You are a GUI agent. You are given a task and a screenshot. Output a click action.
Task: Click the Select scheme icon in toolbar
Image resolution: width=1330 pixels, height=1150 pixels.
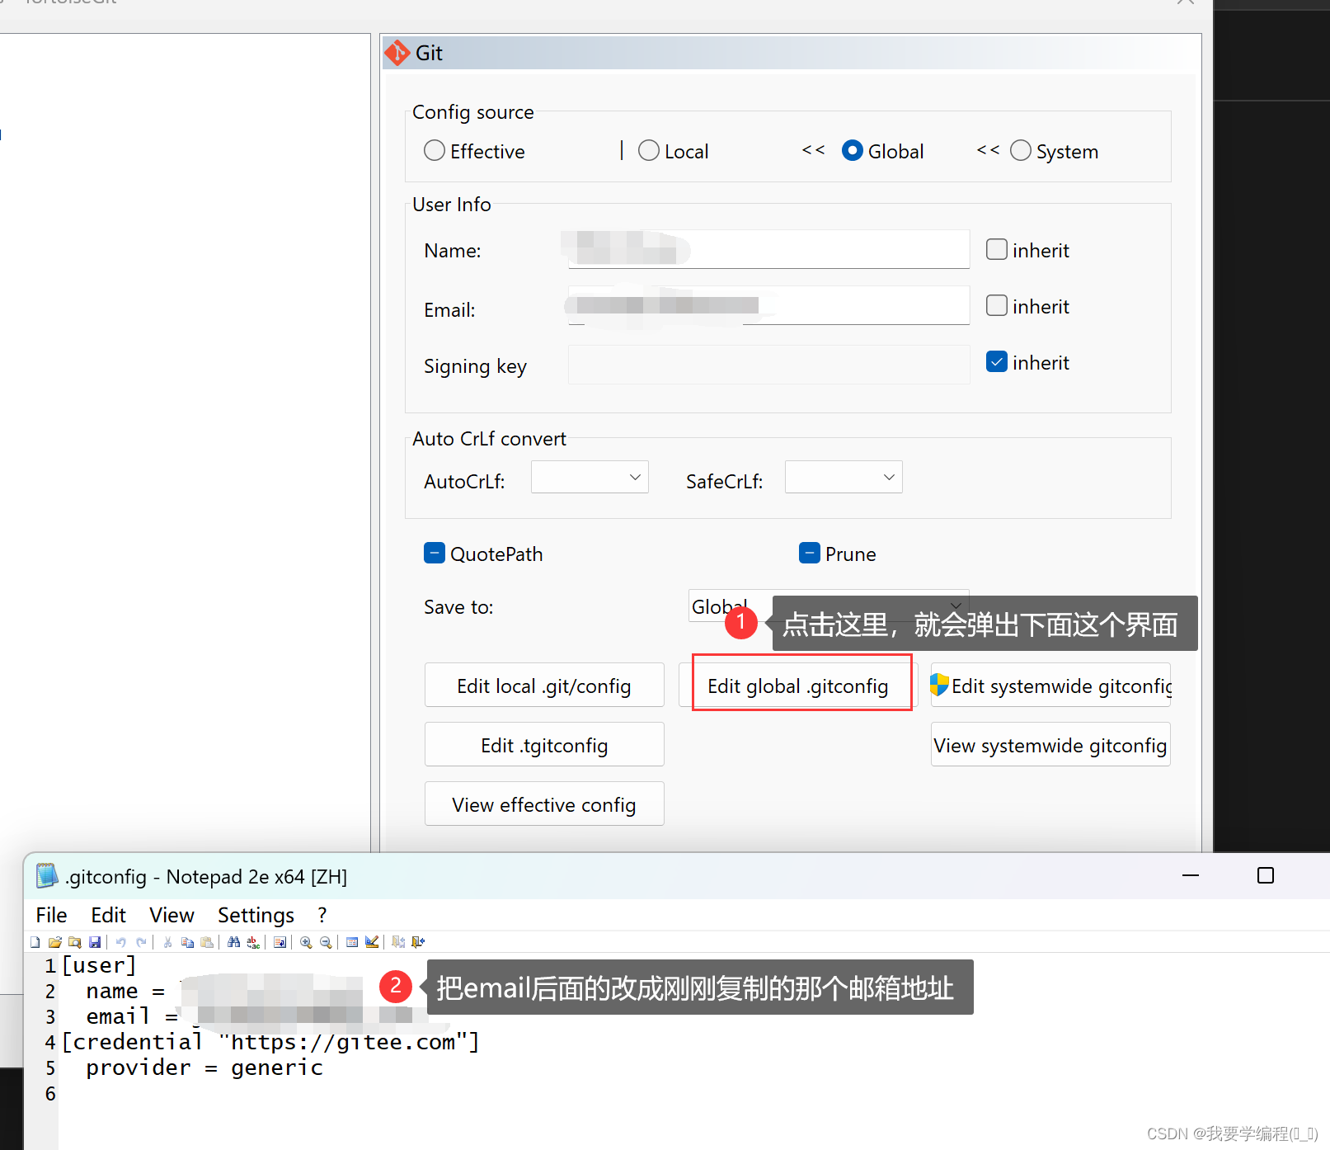click(x=352, y=942)
